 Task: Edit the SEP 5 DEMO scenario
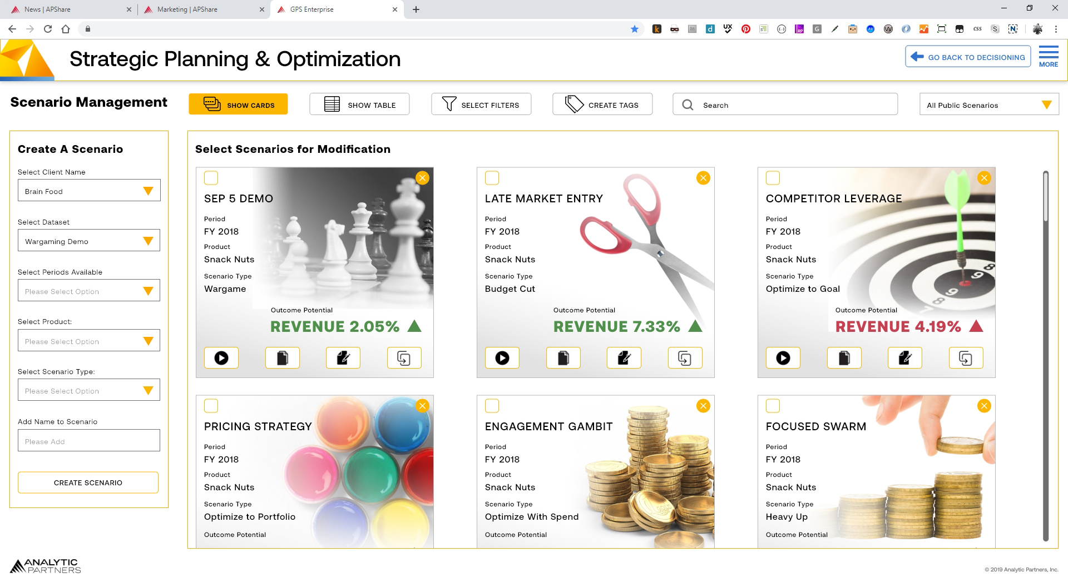tap(343, 358)
